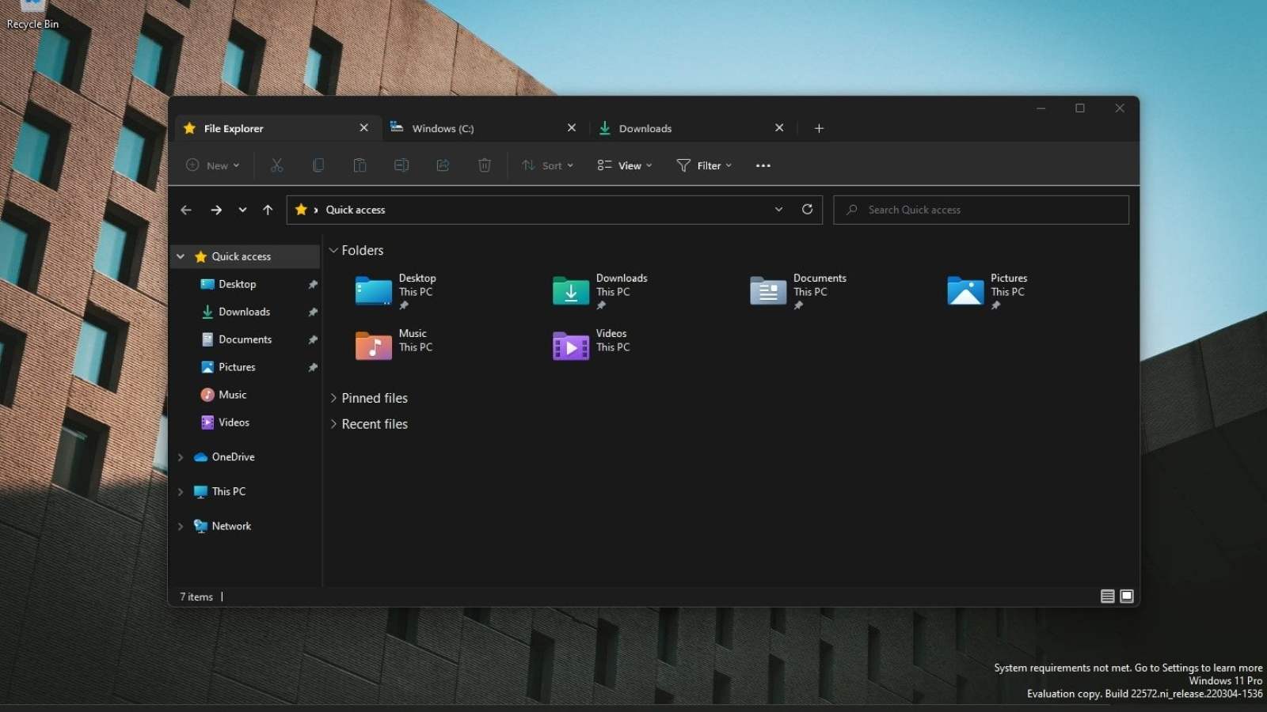Screen dimensions: 1267x712
Task: Unpin Downloads via its pin icon
Action: (313, 312)
